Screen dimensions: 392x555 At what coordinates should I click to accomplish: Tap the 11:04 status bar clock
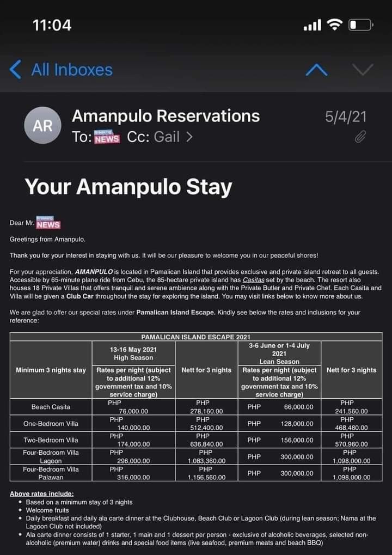coord(52,25)
